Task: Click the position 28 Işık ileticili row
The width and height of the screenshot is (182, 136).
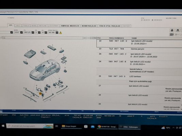Action: tap(139, 98)
